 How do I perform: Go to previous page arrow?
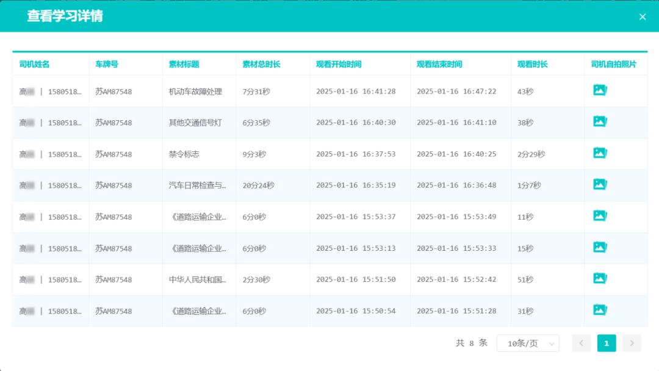coord(582,344)
